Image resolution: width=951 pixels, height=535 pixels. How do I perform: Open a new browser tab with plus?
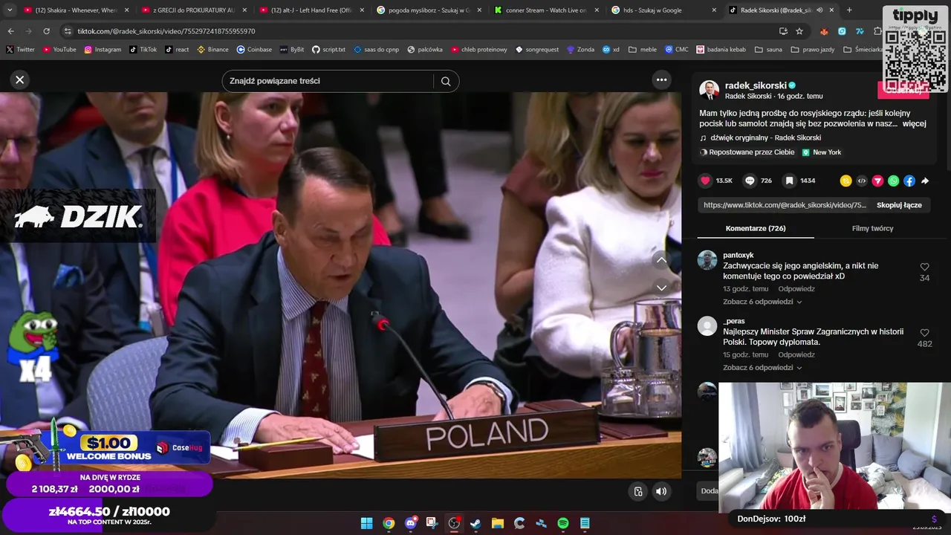pos(849,10)
